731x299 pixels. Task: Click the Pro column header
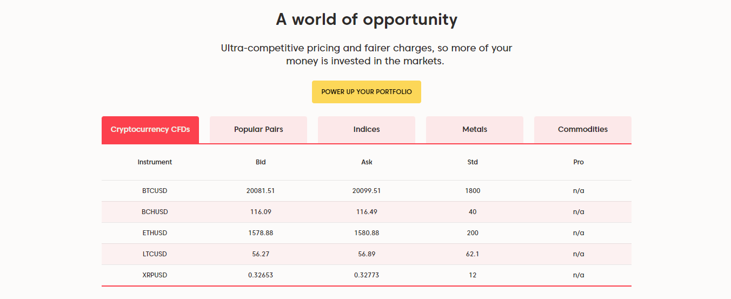tap(579, 162)
